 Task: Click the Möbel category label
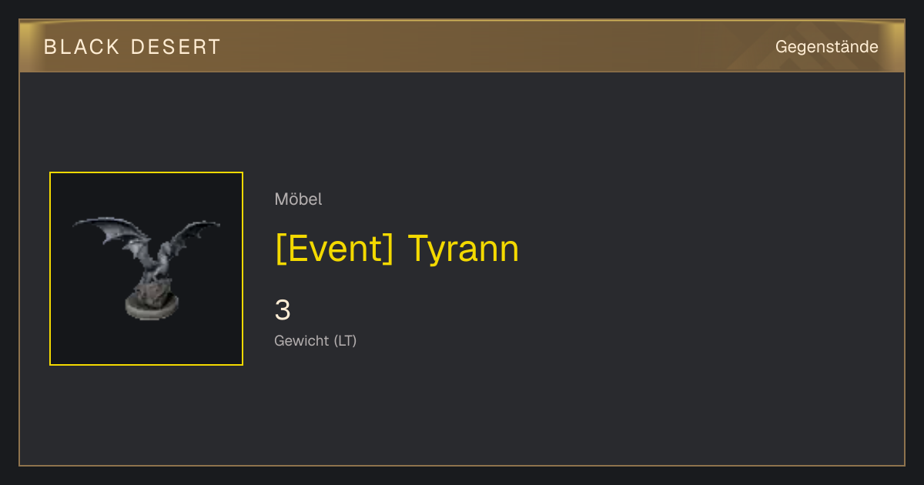click(x=298, y=199)
